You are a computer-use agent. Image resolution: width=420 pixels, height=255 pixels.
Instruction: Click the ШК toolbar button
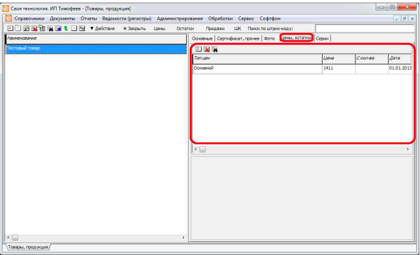237,28
